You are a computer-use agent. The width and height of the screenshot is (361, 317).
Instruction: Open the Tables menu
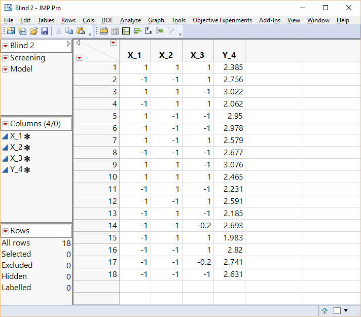[x=46, y=20]
